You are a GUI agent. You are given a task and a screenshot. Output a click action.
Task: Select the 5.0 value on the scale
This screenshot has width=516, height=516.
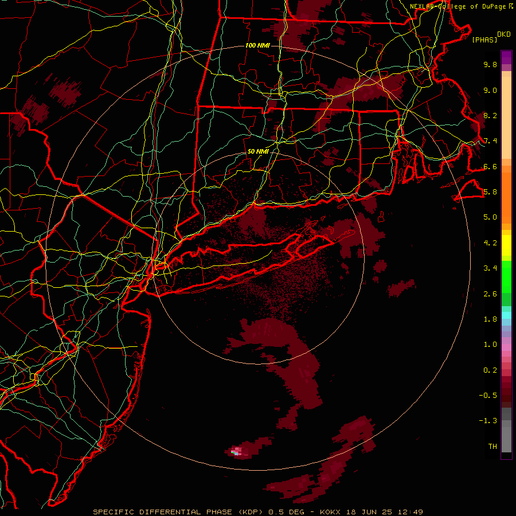pyautogui.click(x=490, y=217)
